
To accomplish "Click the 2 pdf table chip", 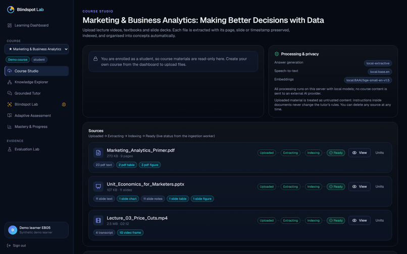I will [x=127, y=165].
